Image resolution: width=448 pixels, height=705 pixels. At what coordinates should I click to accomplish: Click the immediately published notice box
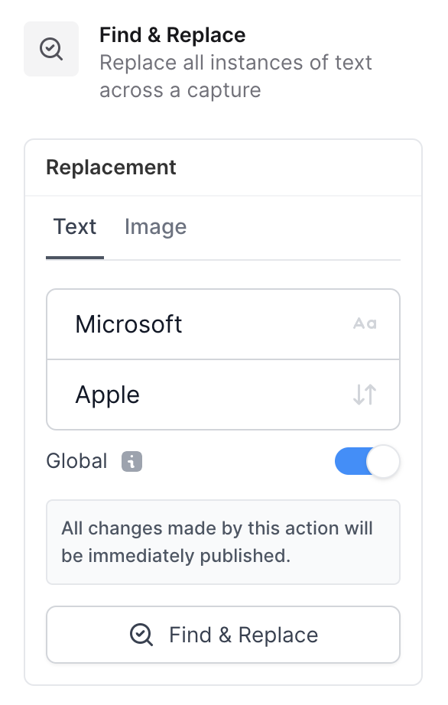(x=223, y=542)
